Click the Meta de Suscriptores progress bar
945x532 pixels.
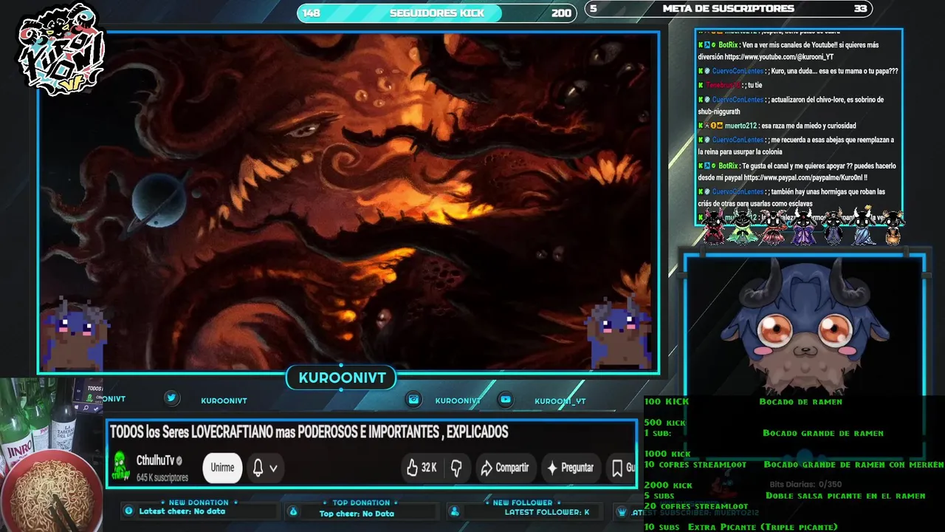coord(728,9)
